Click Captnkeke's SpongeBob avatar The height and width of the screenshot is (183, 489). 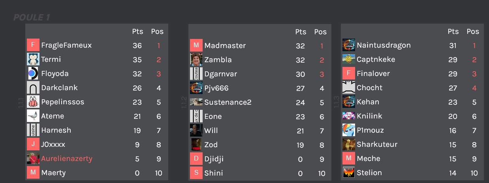click(349, 59)
